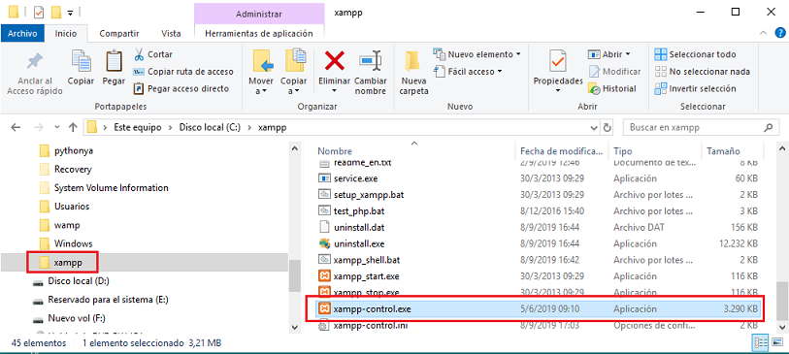Click Invertir selección
The height and width of the screenshot is (354, 789).
pos(695,88)
